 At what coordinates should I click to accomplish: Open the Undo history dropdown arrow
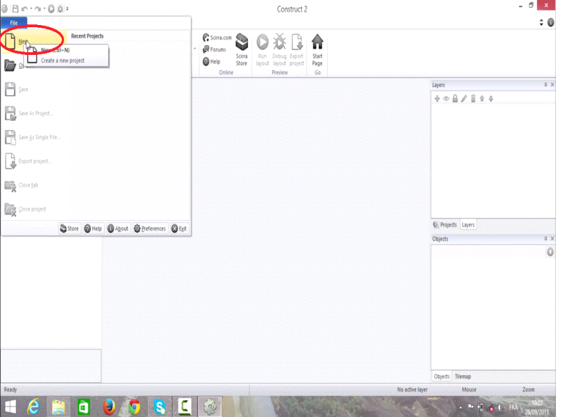(31, 8)
